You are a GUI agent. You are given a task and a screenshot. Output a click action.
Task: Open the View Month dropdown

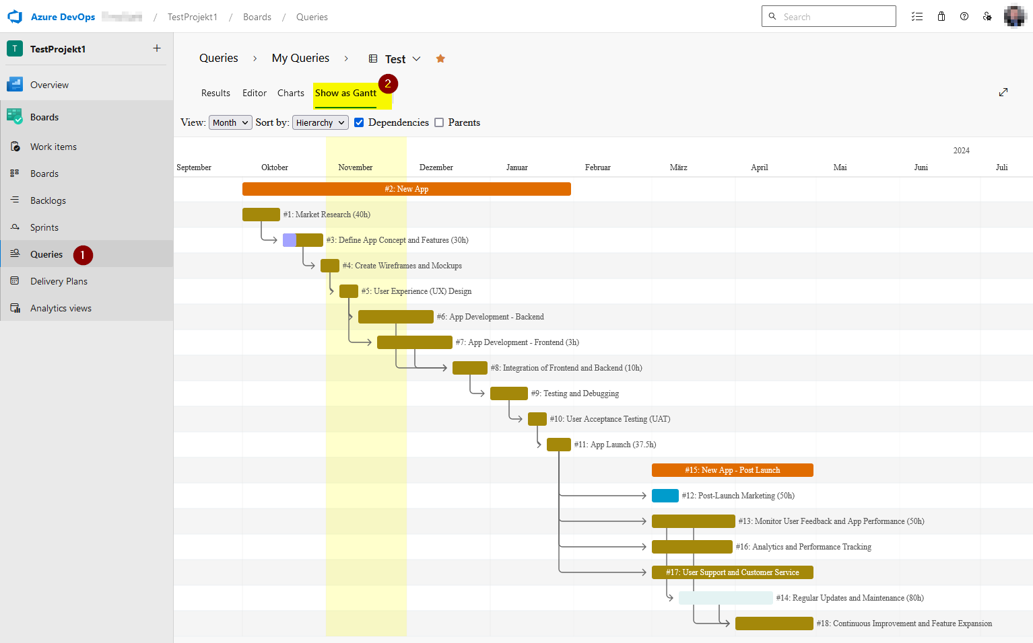pos(230,122)
